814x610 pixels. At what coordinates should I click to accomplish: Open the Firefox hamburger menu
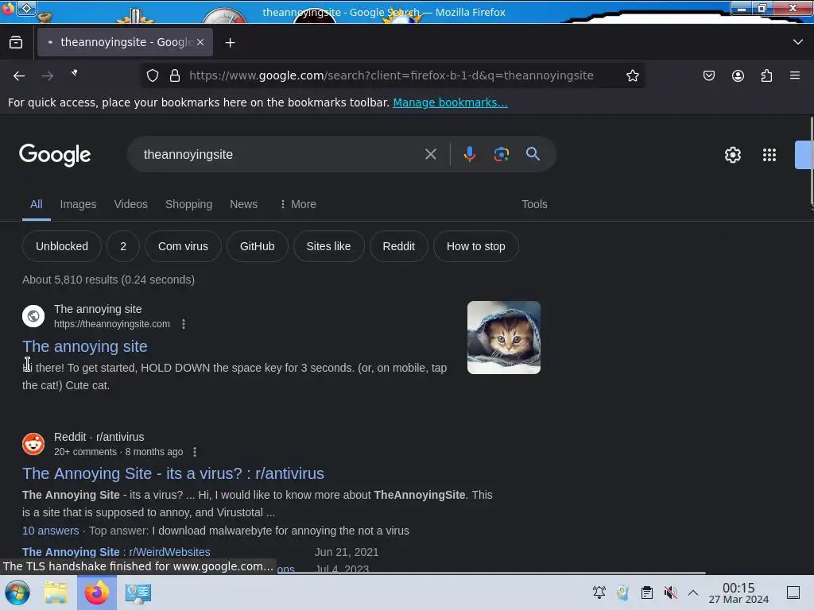[795, 75]
